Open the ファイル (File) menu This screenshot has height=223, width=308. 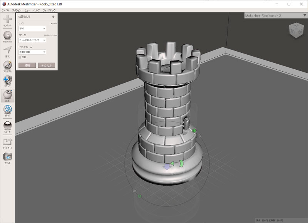(x=5, y=10)
